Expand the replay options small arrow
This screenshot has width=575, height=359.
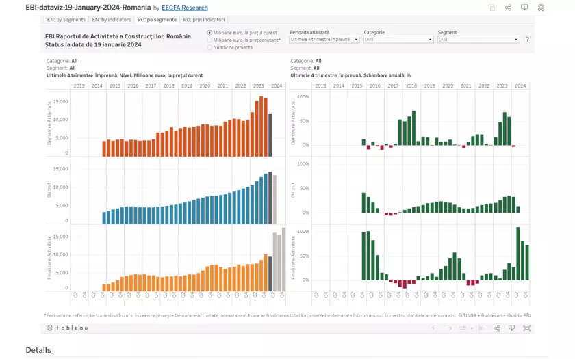pyautogui.click(x=472, y=328)
